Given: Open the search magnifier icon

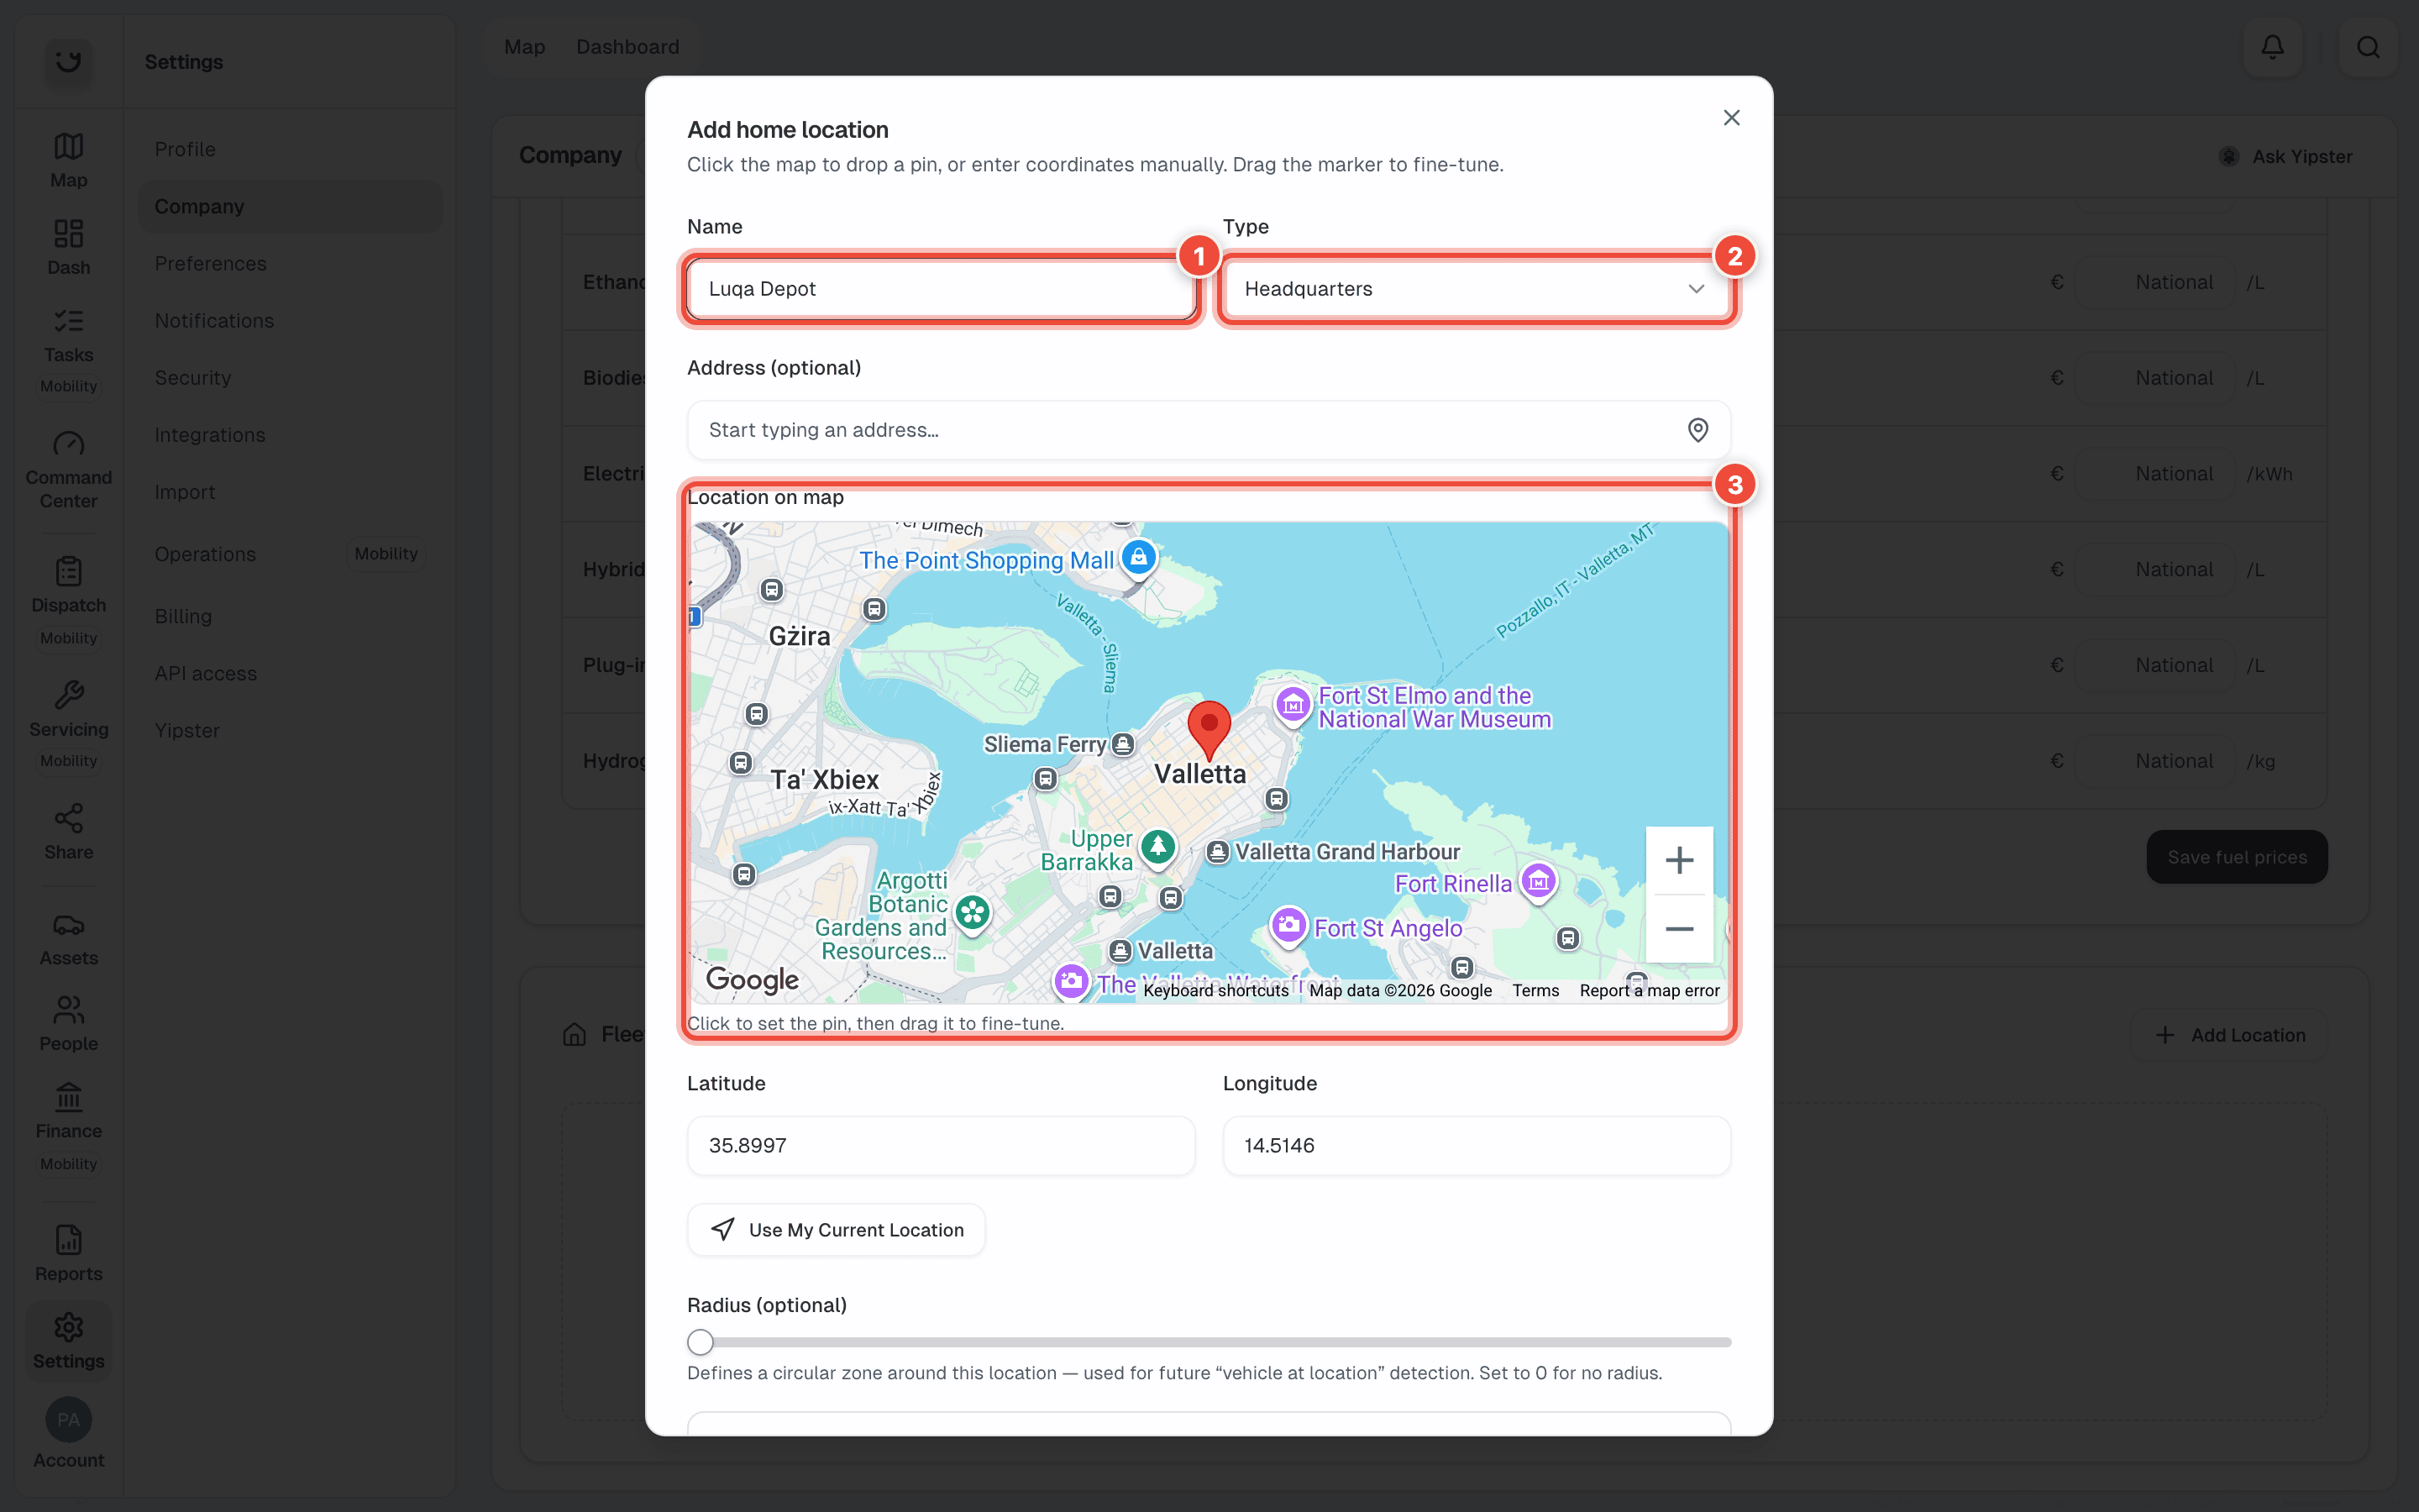Looking at the screenshot, I should [2368, 47].
